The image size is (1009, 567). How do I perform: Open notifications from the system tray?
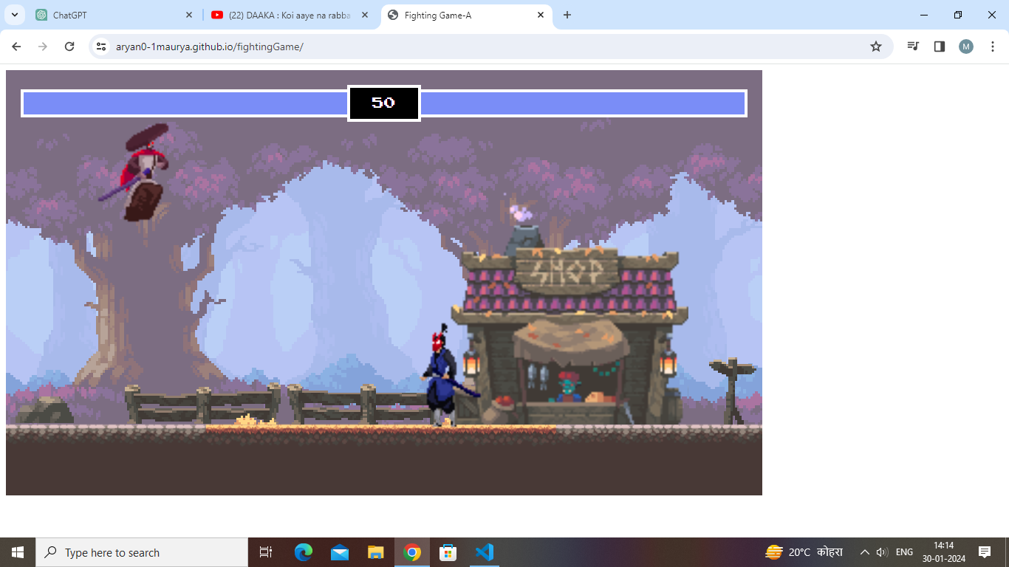coord(985,551)
